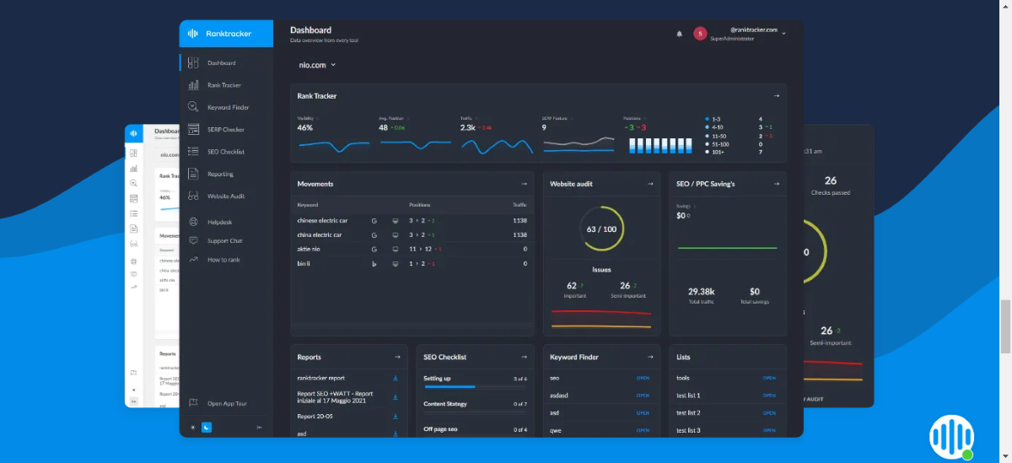Click the SERP Checker sidebar icon

(193, 130)
